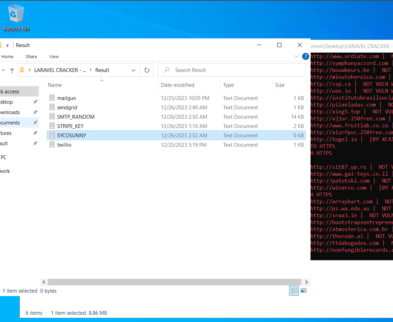Sort files by Size column
This screenshot has height=322, width=393.
click(x=280, y=85)
